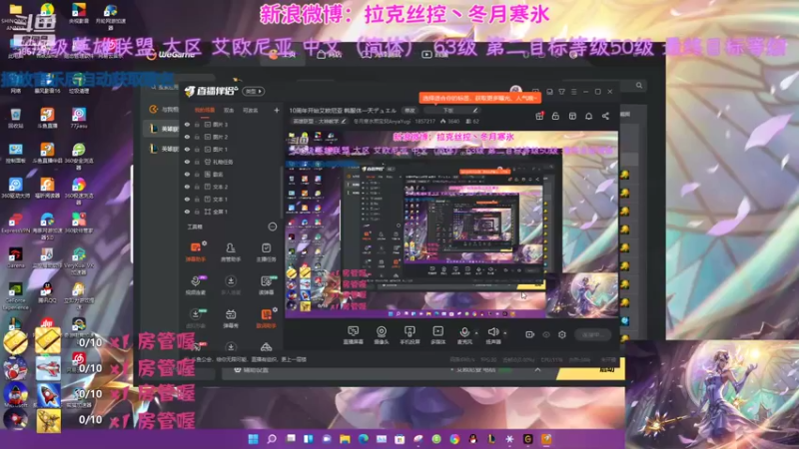Click the button after the stream title
The image size is (799, 449).
(409, 111)
